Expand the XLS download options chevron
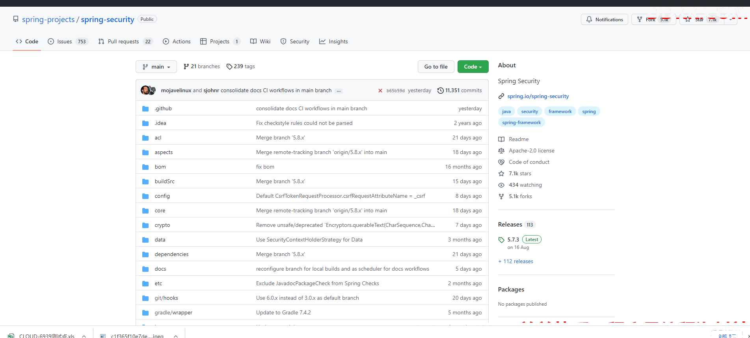750x338 pixels. coord(84,336)
